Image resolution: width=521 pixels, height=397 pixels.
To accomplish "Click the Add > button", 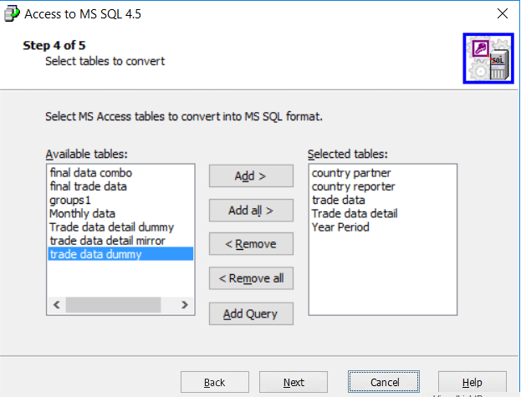I will [x=251, y=176].
